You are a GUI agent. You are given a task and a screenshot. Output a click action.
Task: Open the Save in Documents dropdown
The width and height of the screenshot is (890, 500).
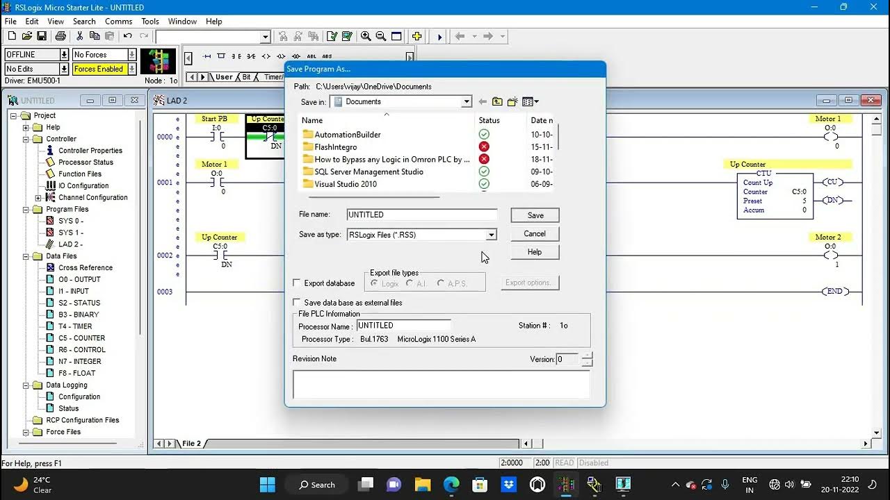[467, 101]
